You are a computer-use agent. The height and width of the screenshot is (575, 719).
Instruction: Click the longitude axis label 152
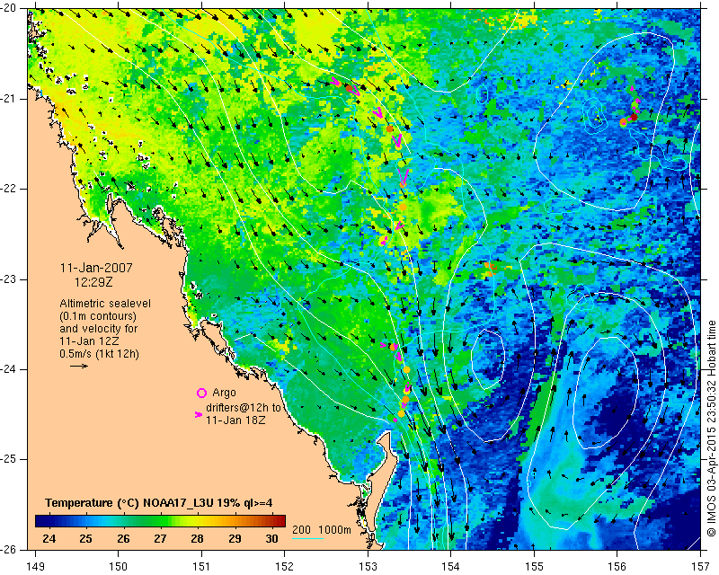pos(284,567)
